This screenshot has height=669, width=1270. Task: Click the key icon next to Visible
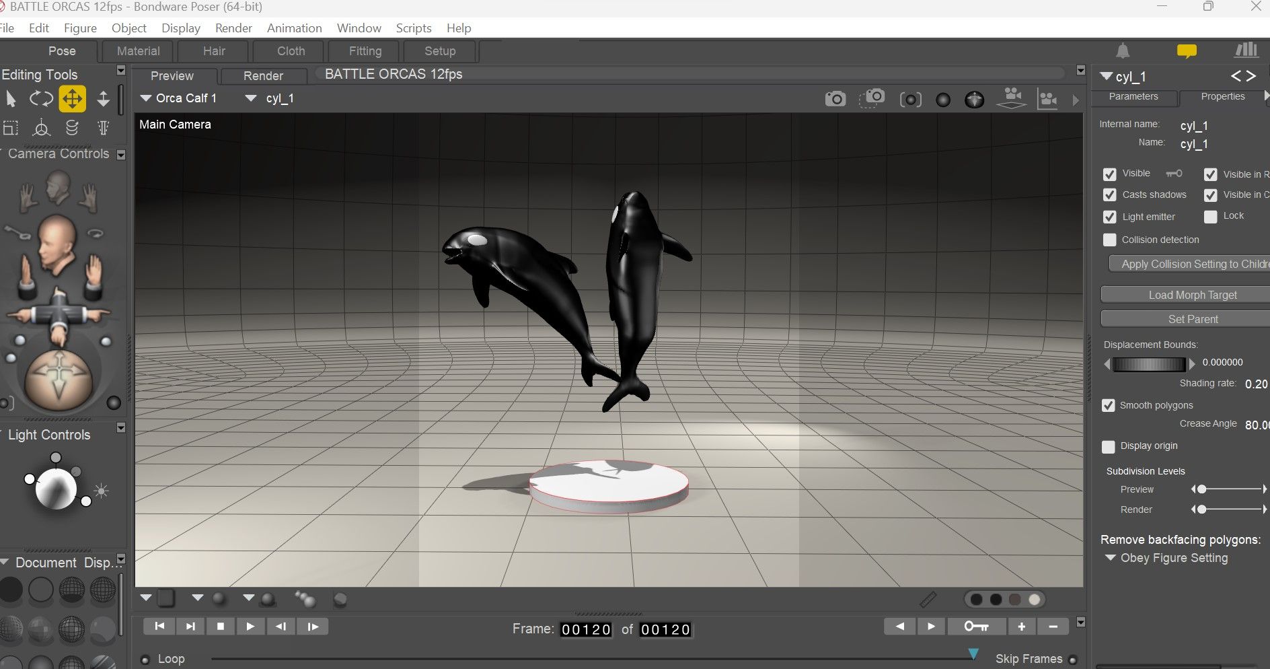1174,174
